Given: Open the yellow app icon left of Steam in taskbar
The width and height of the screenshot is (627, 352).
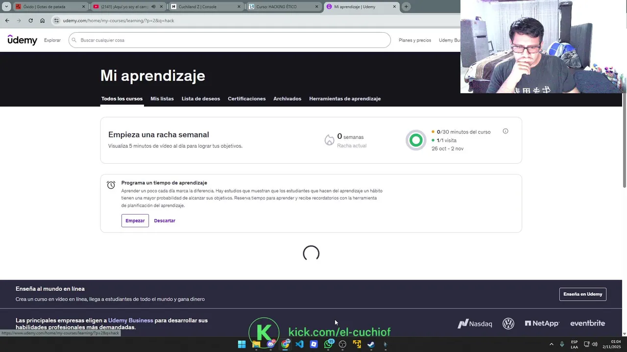Looking at the screenshot, I should [x=357, y=344].
